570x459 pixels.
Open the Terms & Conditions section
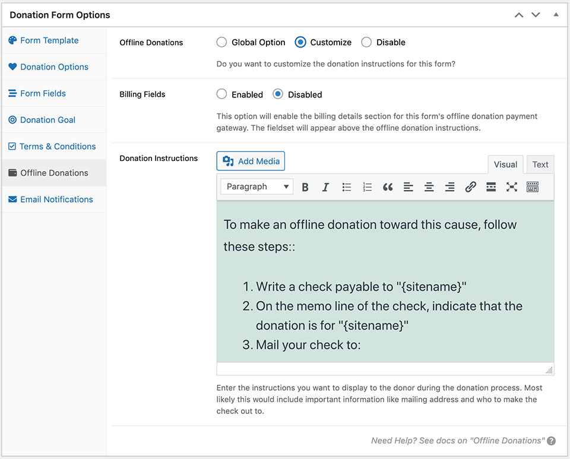pyautogui.click(x=54, y=147)
